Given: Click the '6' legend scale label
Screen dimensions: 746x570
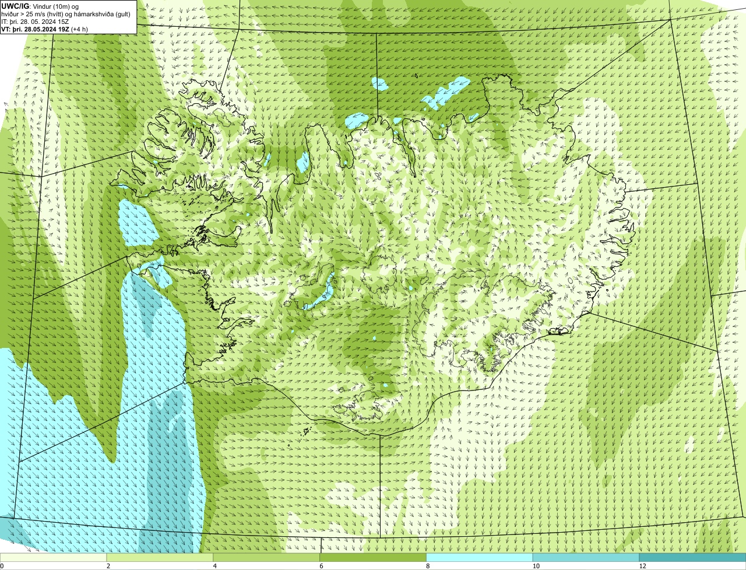Looking at the screenshot, I should (x=322, y=566).
